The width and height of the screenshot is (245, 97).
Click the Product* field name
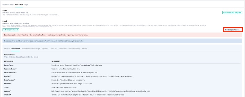(7, 76)
